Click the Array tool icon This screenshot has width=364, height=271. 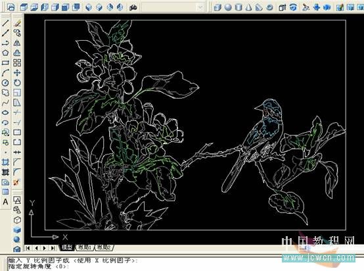(x=17, y=62)
